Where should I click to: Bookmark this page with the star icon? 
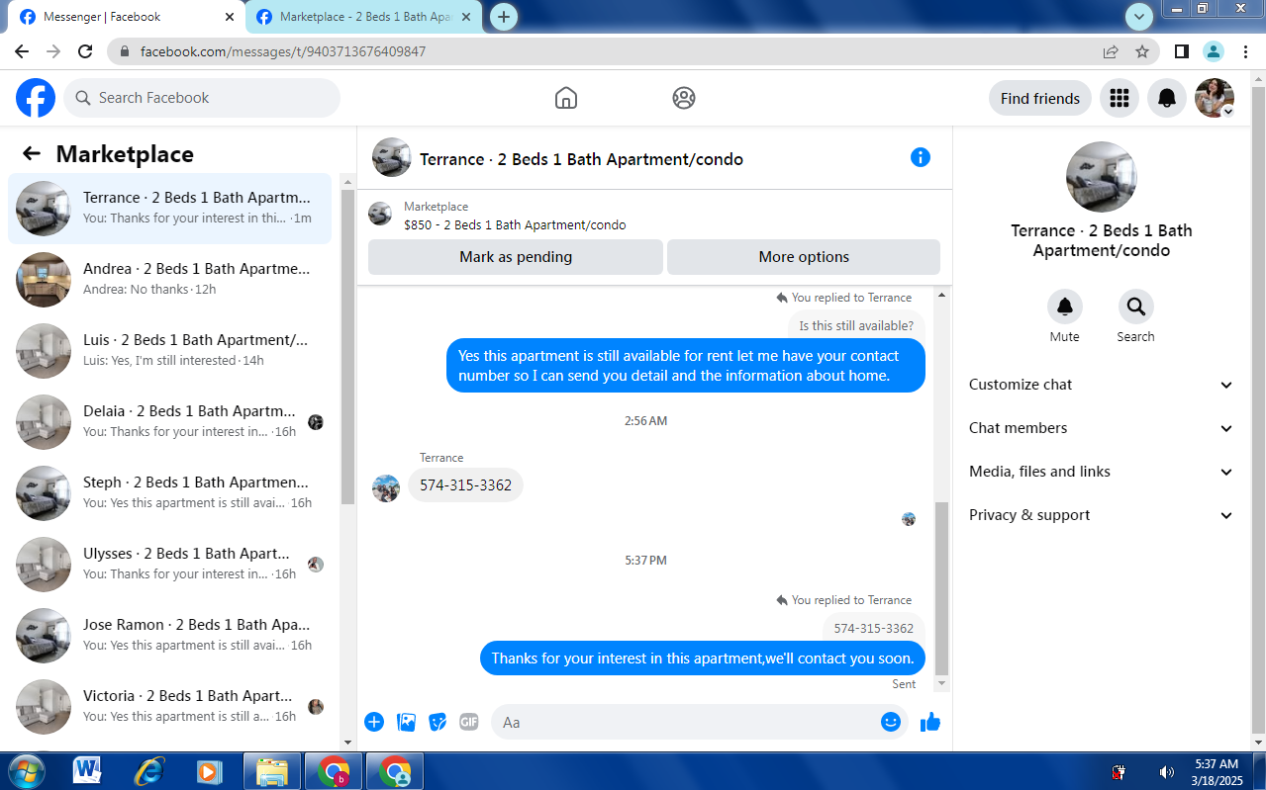tap(1142, 51)
